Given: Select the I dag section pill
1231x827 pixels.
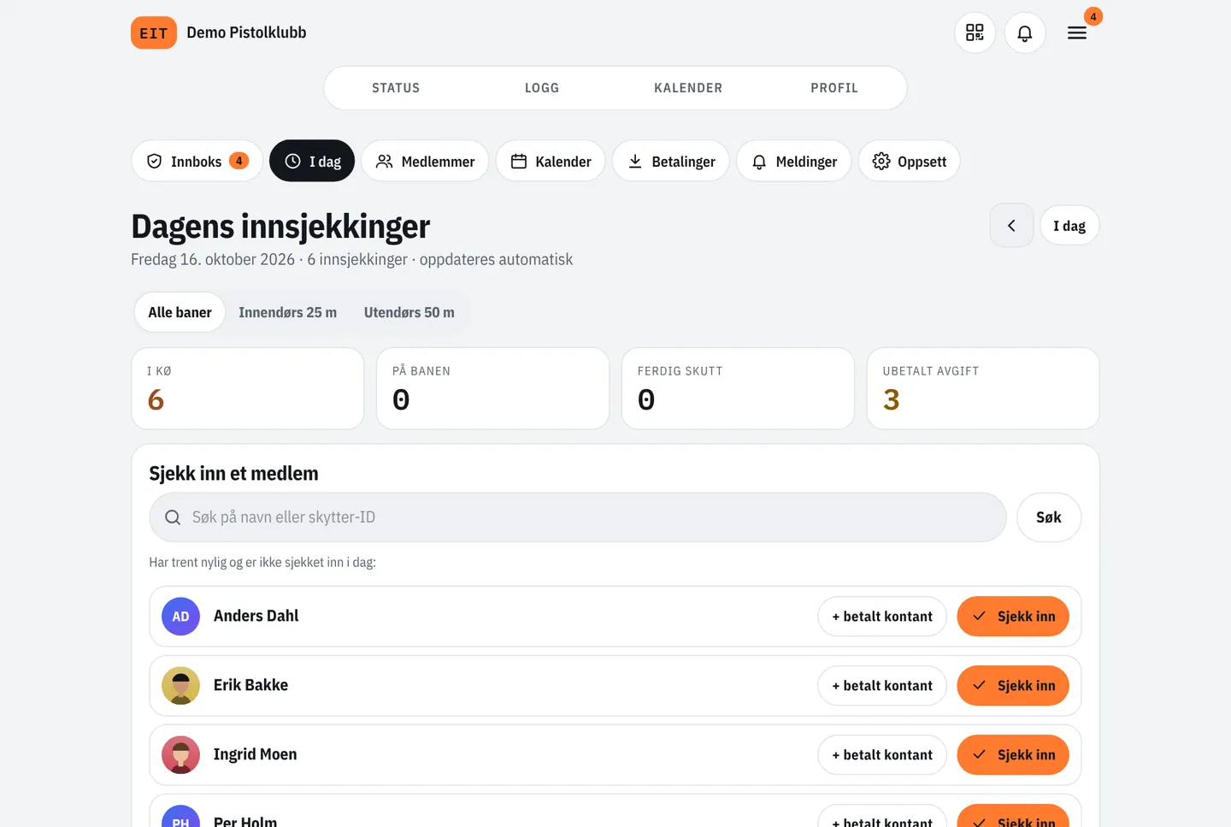Looking at the screenshot, I should [312, 161].
